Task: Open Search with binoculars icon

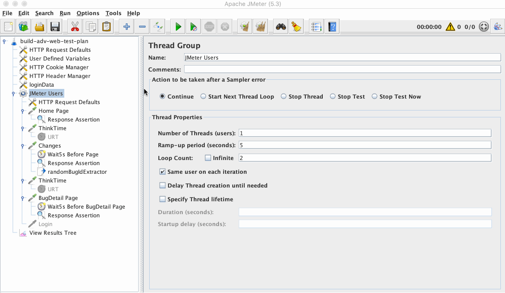Action: point(281,27)
